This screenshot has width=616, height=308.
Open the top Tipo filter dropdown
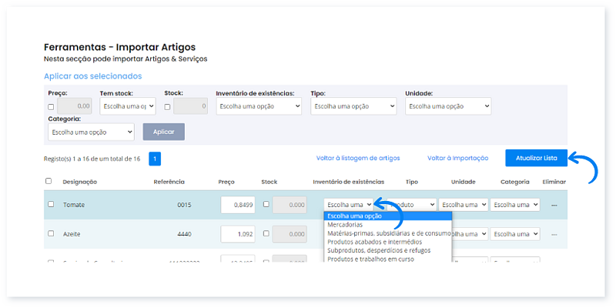353,106
